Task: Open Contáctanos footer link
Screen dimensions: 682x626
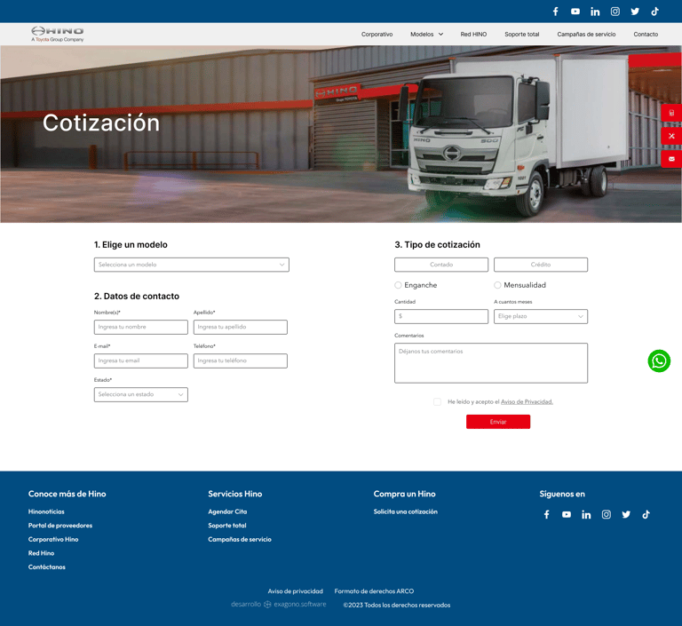Action: coord(46,567)
